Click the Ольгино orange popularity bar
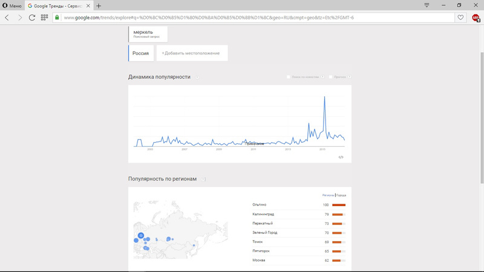The image size is (484, 272). 338,205
